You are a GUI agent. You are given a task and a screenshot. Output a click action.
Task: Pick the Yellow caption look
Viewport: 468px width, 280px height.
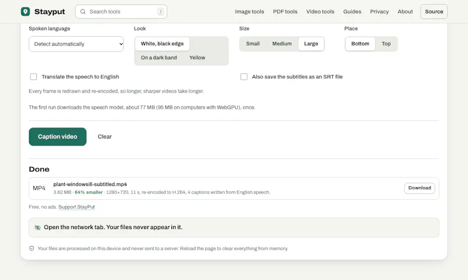click(x=197, y=57)
